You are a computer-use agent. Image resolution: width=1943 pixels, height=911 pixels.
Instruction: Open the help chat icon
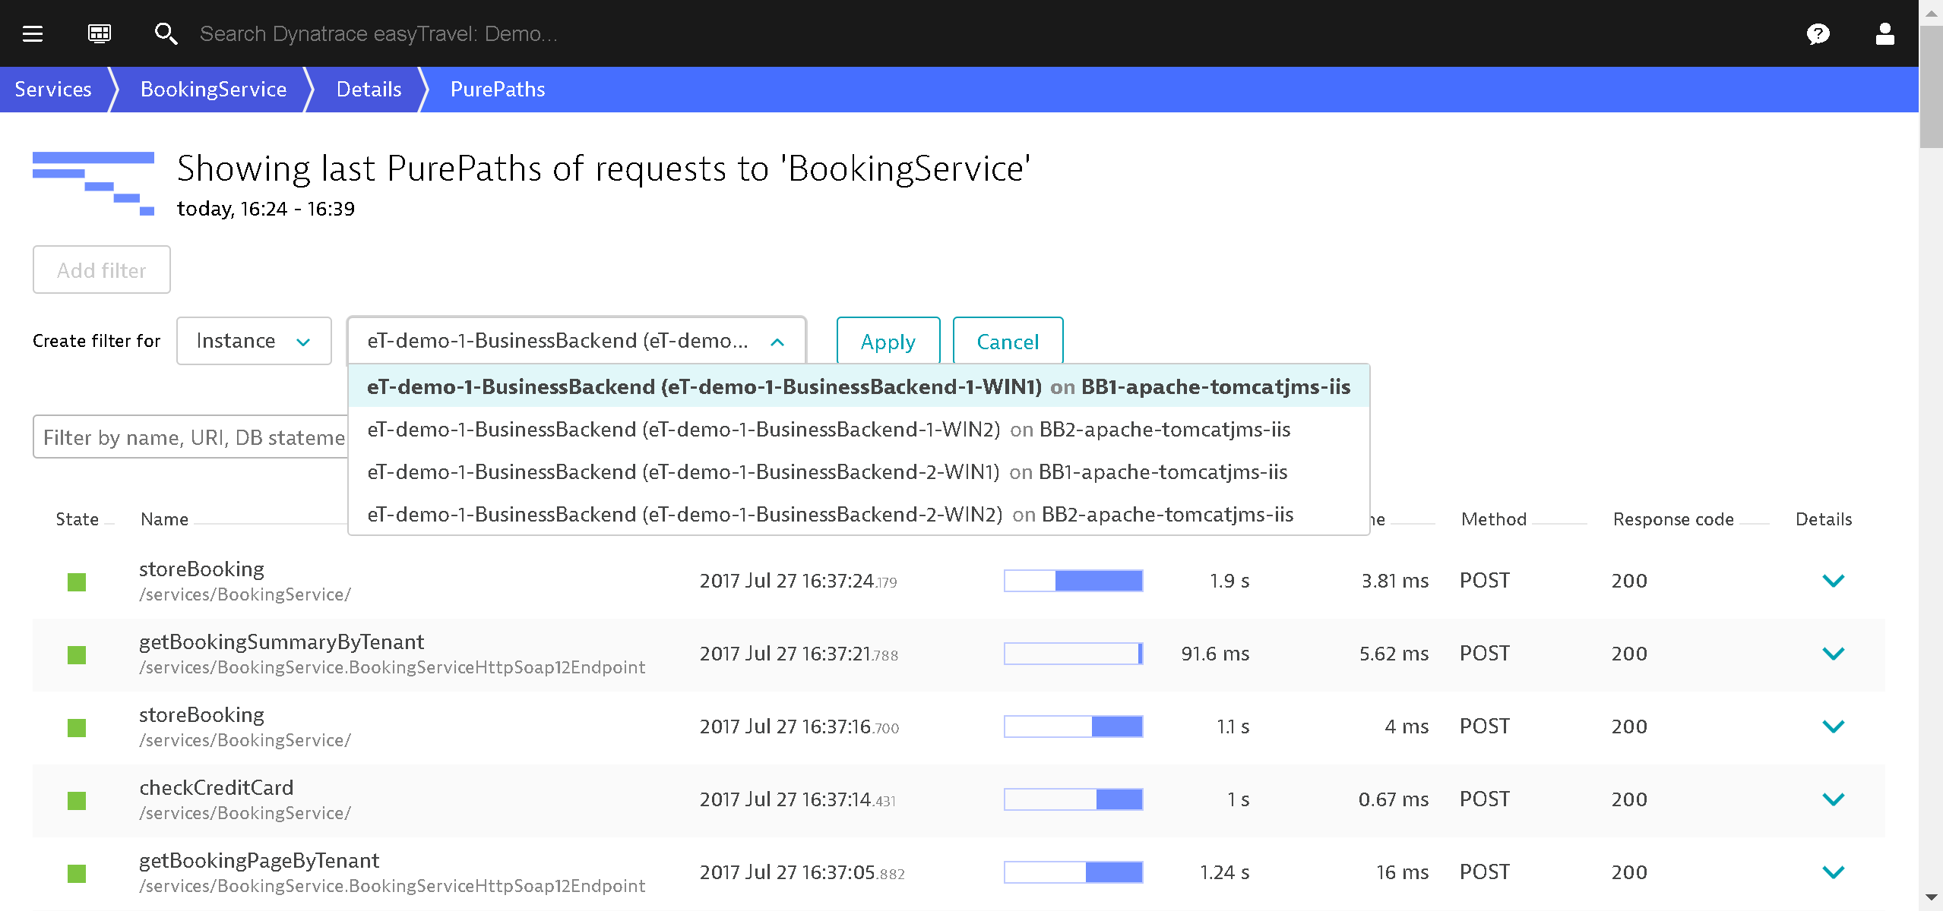1818,33
